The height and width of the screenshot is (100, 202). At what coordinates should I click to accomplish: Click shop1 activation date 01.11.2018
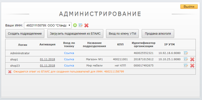(x=47, y=59)
